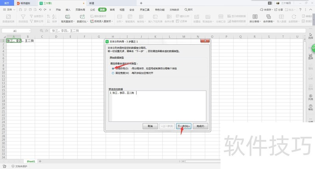Click the 全部显示 filter button
Screen dimensions: 315x169
point(36,16)
